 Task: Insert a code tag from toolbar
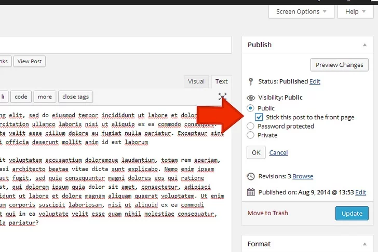21,96
